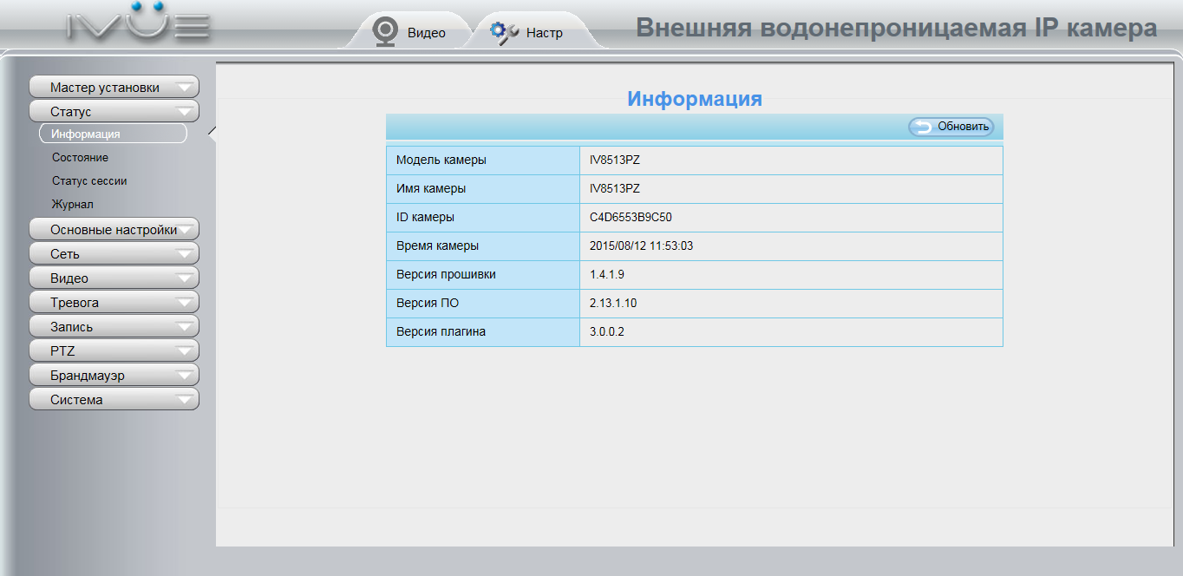Screen dimensions: 1183x576
Task: Expand the Сеть section arrow
Action: click(184, 254)
